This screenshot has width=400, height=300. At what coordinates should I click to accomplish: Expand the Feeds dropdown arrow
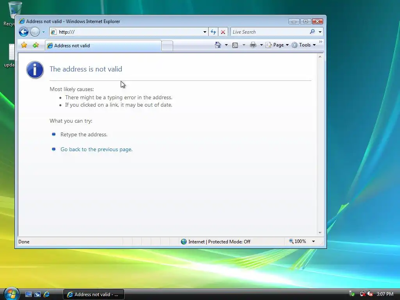pyautogui.click(x=244, y=45)
